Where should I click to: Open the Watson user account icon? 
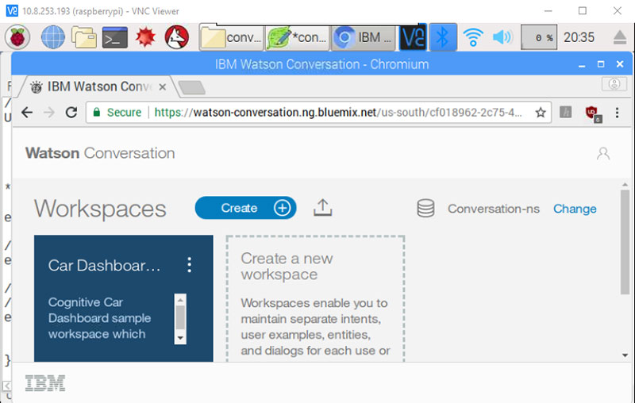pyautogui.click(x=603, y=153)
